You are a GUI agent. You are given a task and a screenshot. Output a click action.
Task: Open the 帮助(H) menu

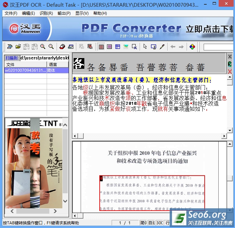click(100, 13)
